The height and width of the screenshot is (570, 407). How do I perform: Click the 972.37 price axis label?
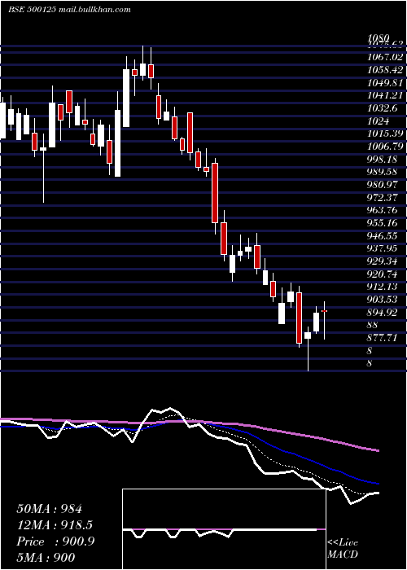point(383,197)
